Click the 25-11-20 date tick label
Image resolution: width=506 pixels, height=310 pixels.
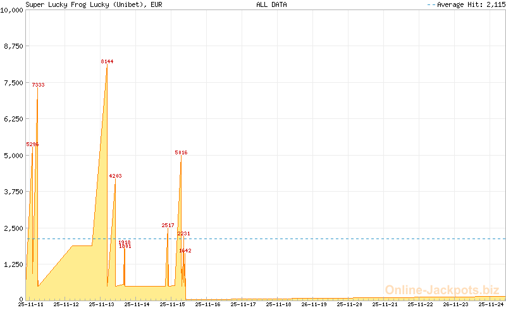click(349, 304)
